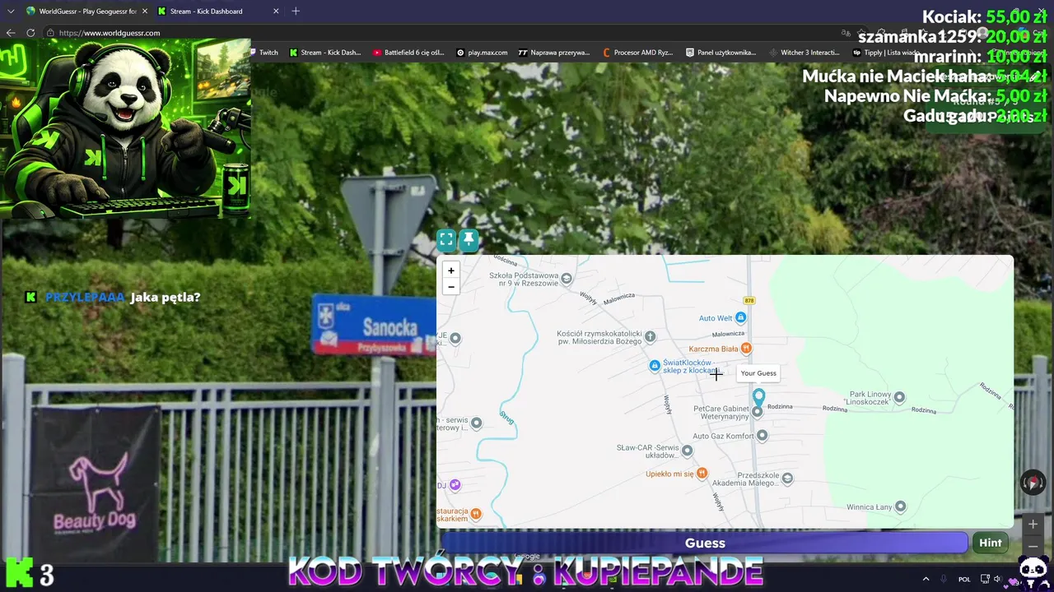Open a new browser tab
This screenshot has height=592, width=1054.
(x=296, y=12)
